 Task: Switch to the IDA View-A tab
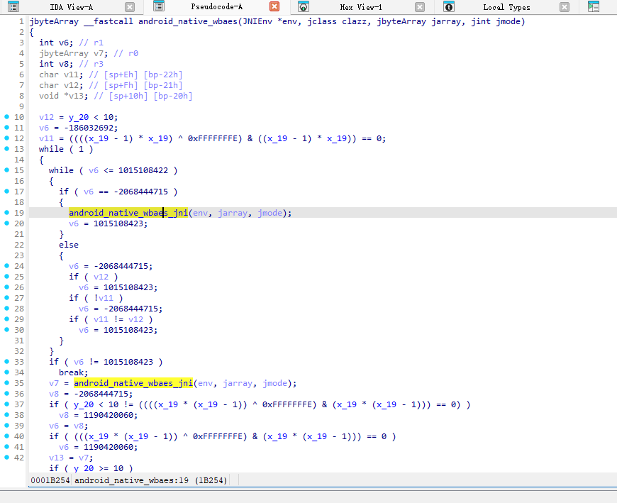point(71,7)
